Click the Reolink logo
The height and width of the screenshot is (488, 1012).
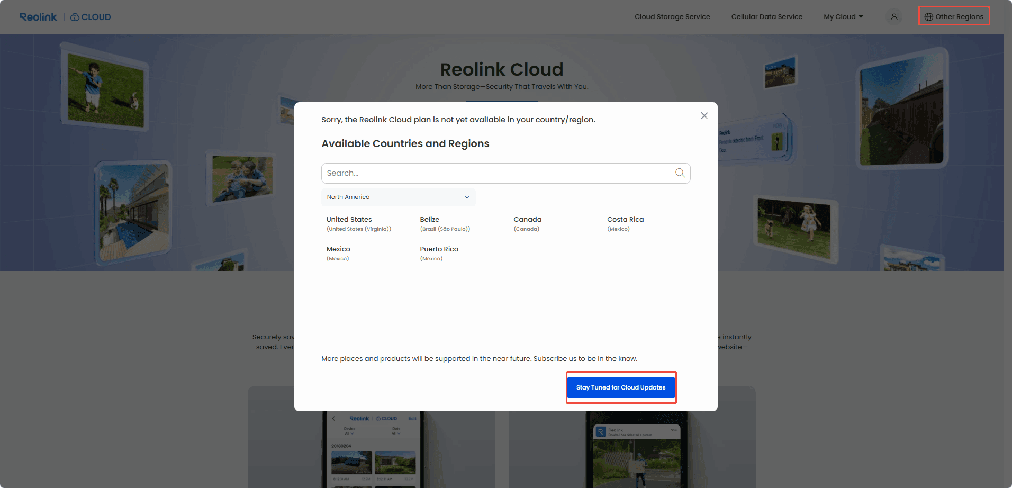[x=38, y=16]
